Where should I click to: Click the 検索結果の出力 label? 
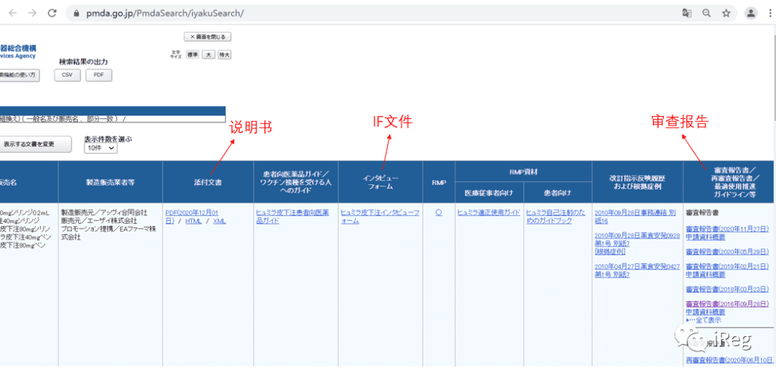[x=83, y=62]
